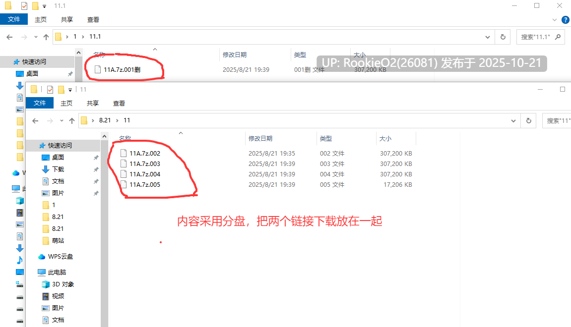Image resolution: width=571 pixels, height=327 pixels.
Task: Switch to 共享 tab in the 11.1 window
Action: pos(66,20)
